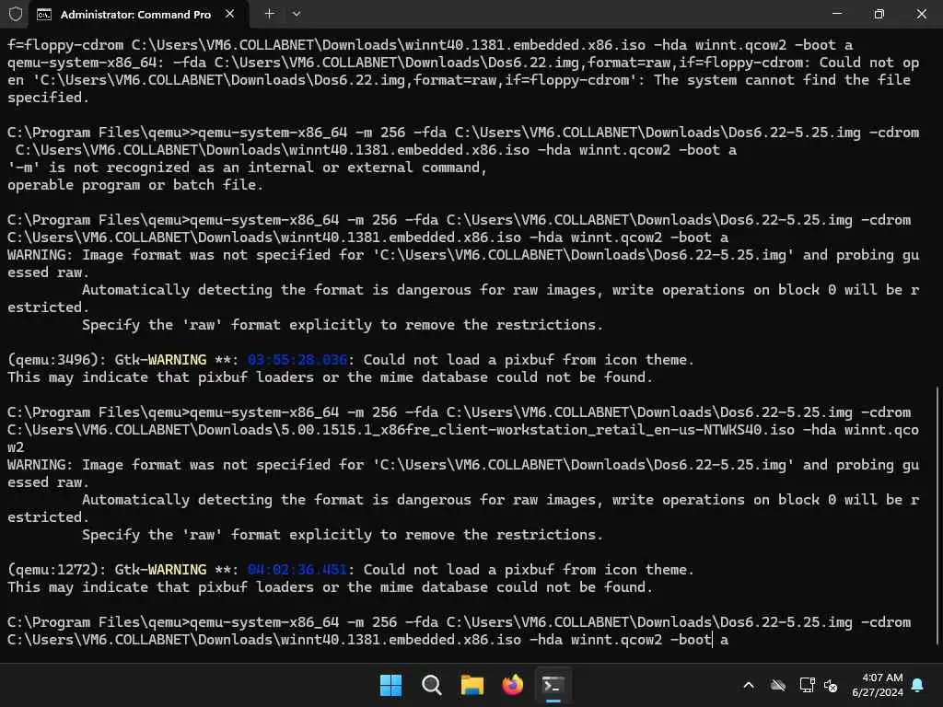Restore down the terminal window
Viewport: 943px width, 707px height.
(879, 14)
